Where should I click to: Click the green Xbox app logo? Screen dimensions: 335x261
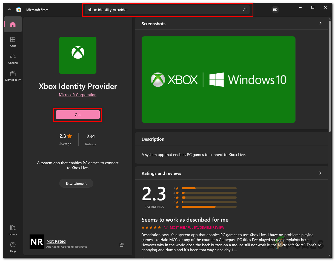click(78, 55)
